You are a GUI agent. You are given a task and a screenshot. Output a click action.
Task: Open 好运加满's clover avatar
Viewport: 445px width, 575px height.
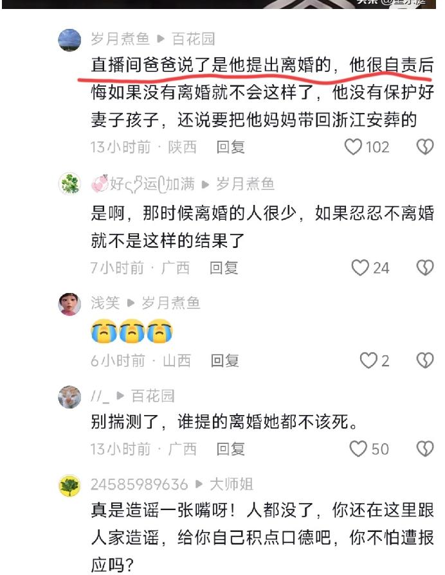click(69, 183)
